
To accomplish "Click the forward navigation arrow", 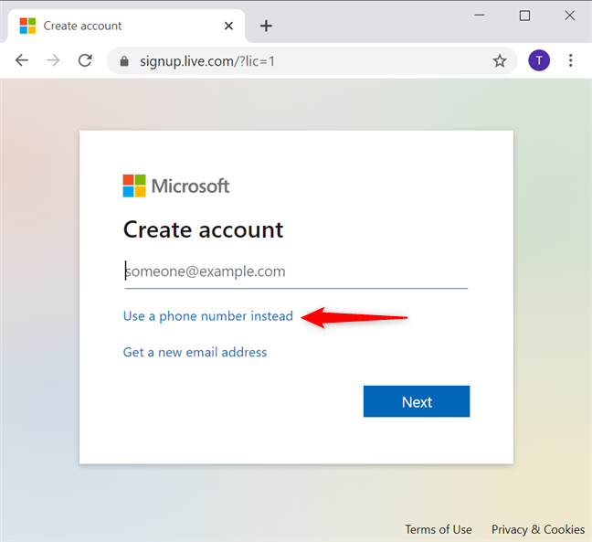I will coord(53,60).
